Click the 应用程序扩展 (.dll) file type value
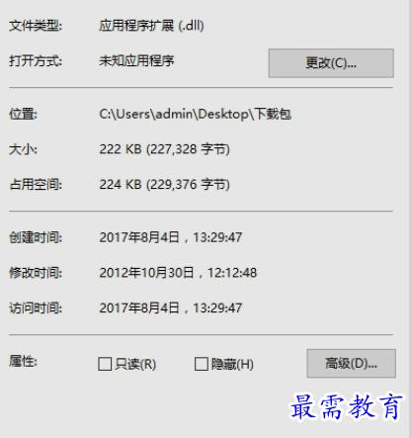411x438 pixels. click(151, 26)
